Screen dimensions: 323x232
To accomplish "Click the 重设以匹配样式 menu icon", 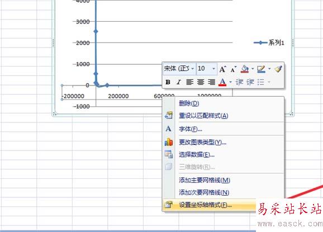I will (x=169, y=115).
